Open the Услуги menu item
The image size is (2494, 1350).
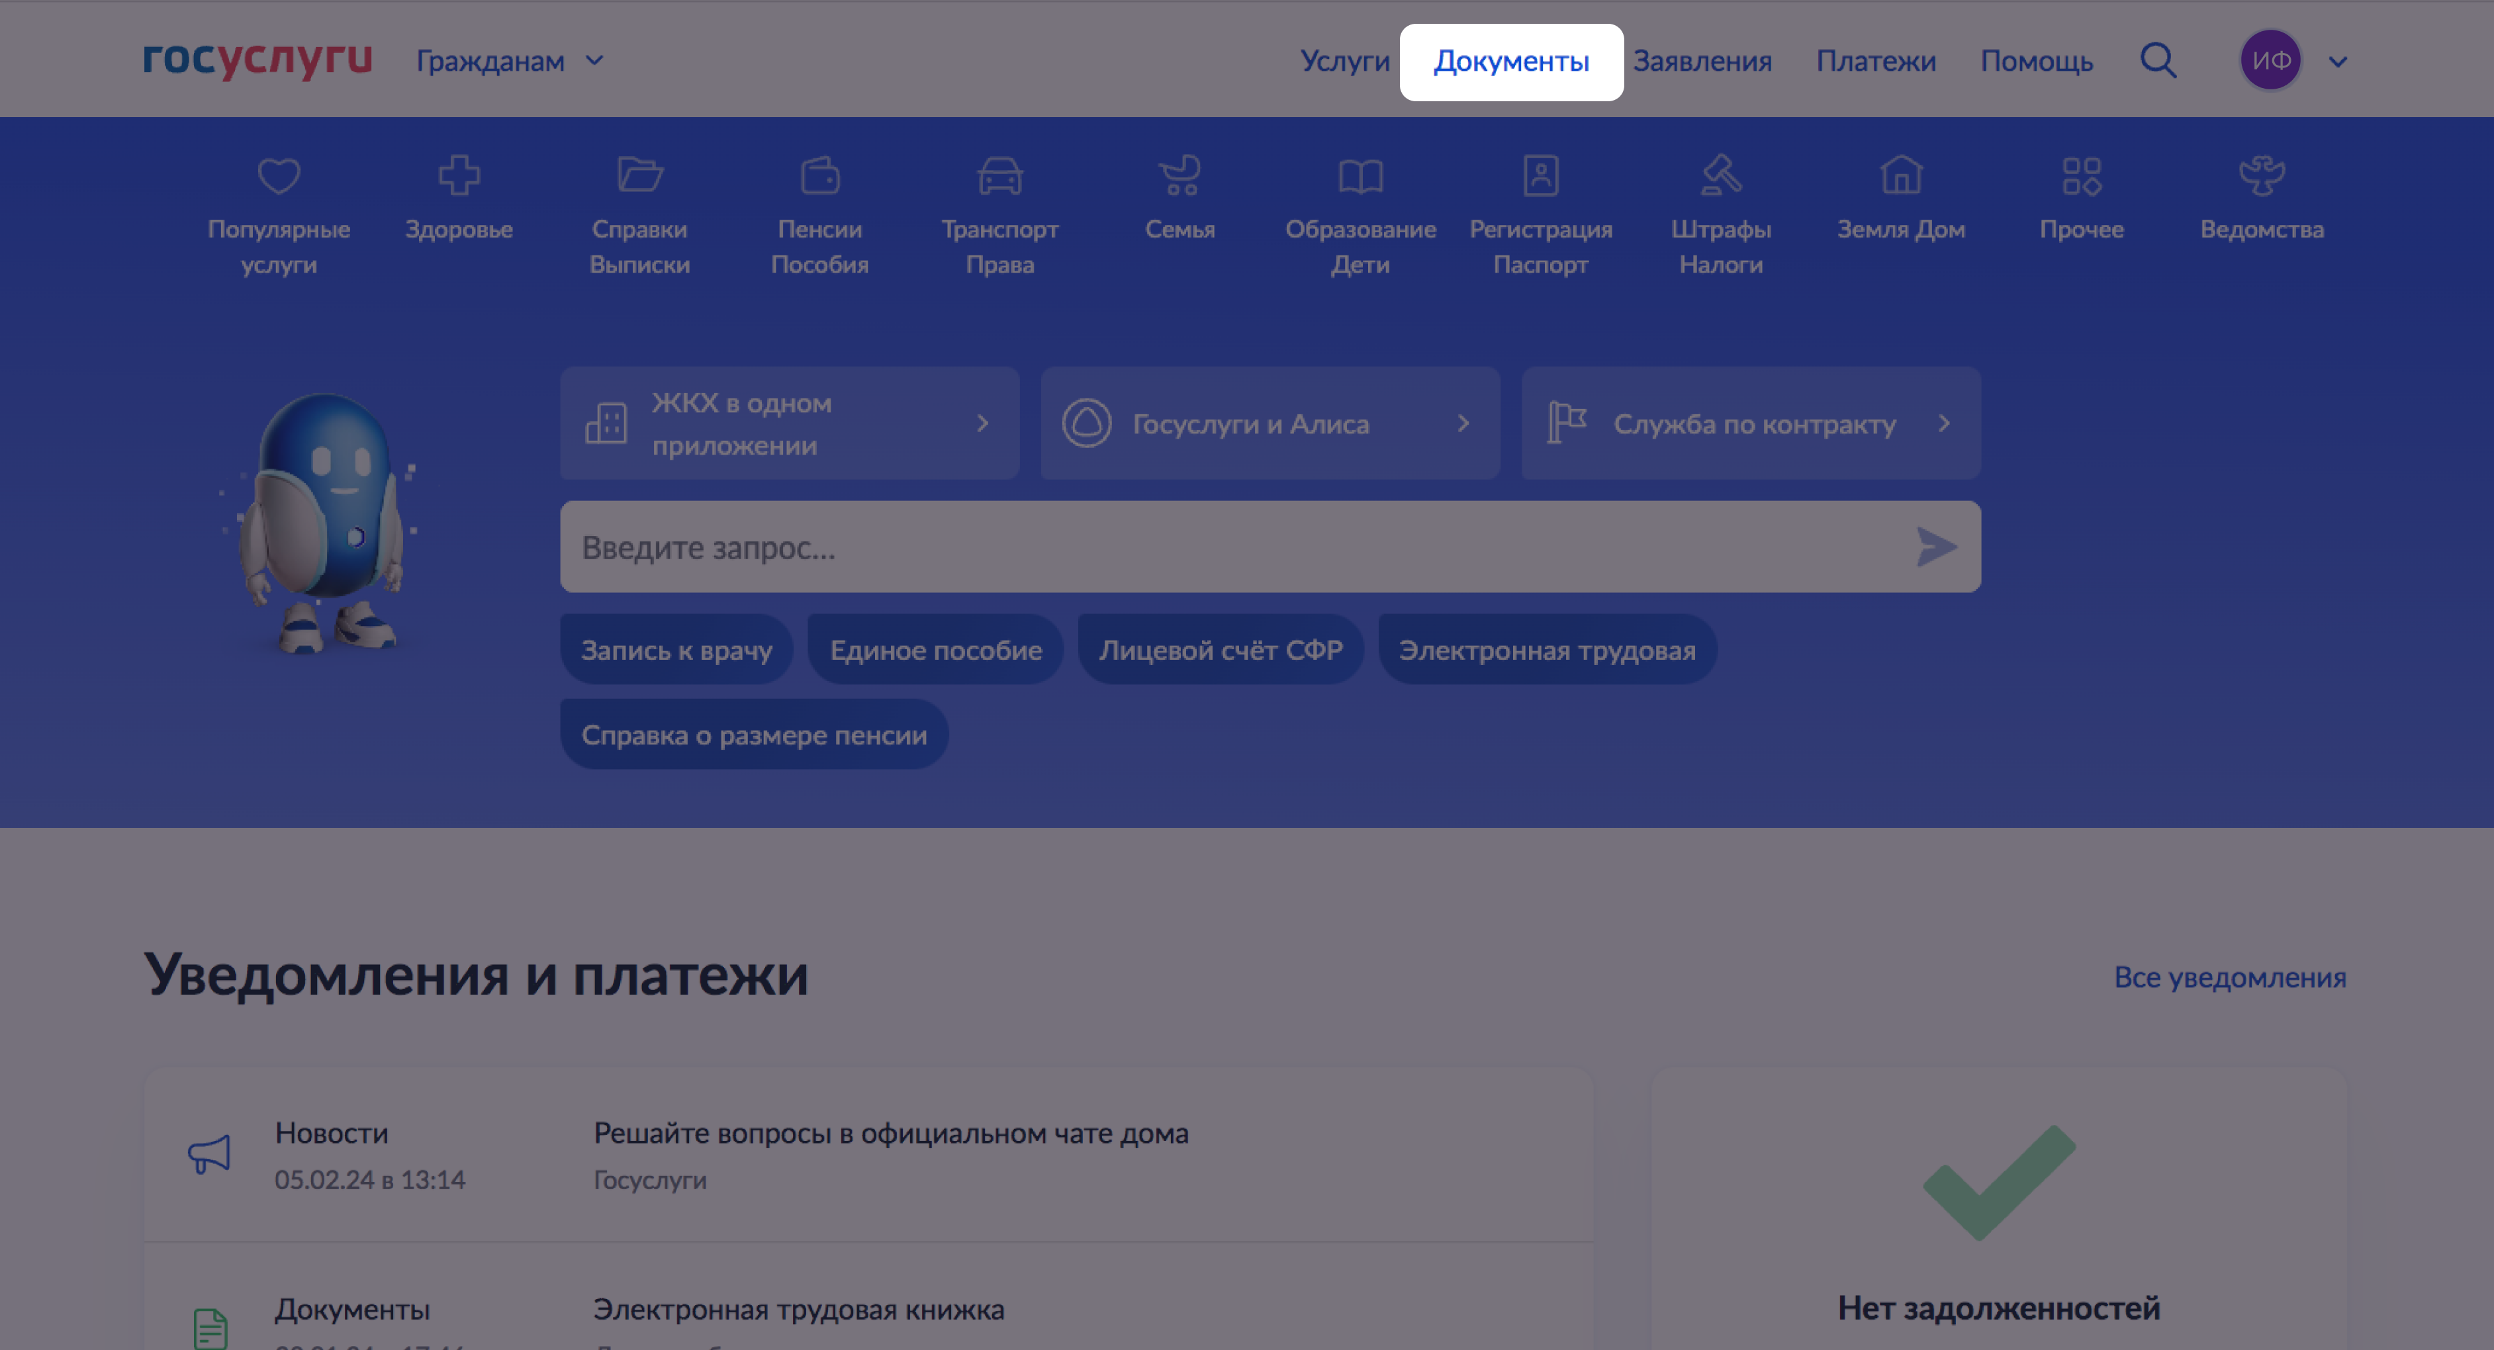tap(1345, 61)
